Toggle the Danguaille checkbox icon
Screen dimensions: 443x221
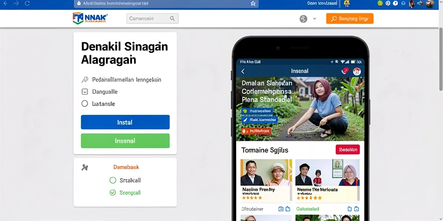[x=84, y=92]
